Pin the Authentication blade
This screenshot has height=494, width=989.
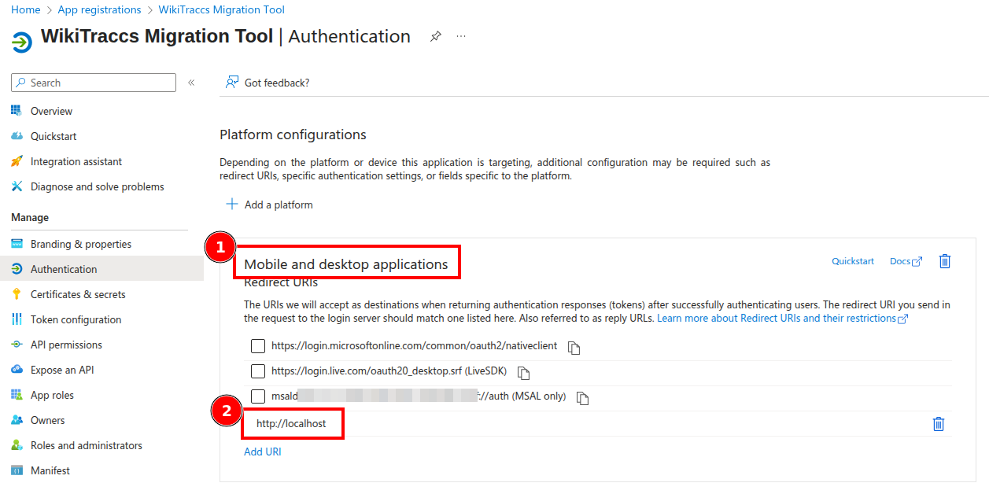(x=435, y=37)
